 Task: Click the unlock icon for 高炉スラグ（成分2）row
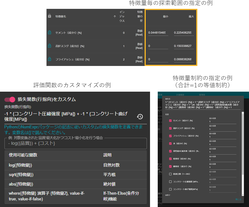pos(50,46)
